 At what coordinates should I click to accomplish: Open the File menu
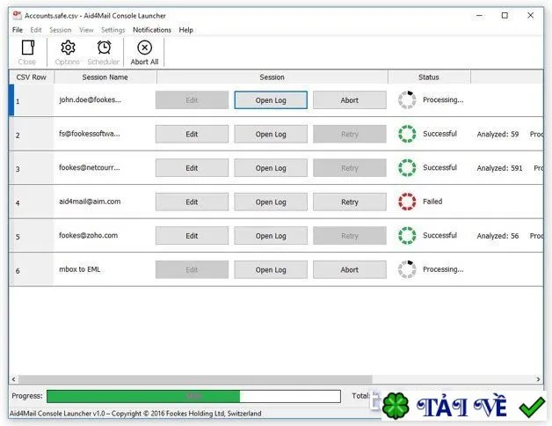pyautogui.click(x=18, y=30)
